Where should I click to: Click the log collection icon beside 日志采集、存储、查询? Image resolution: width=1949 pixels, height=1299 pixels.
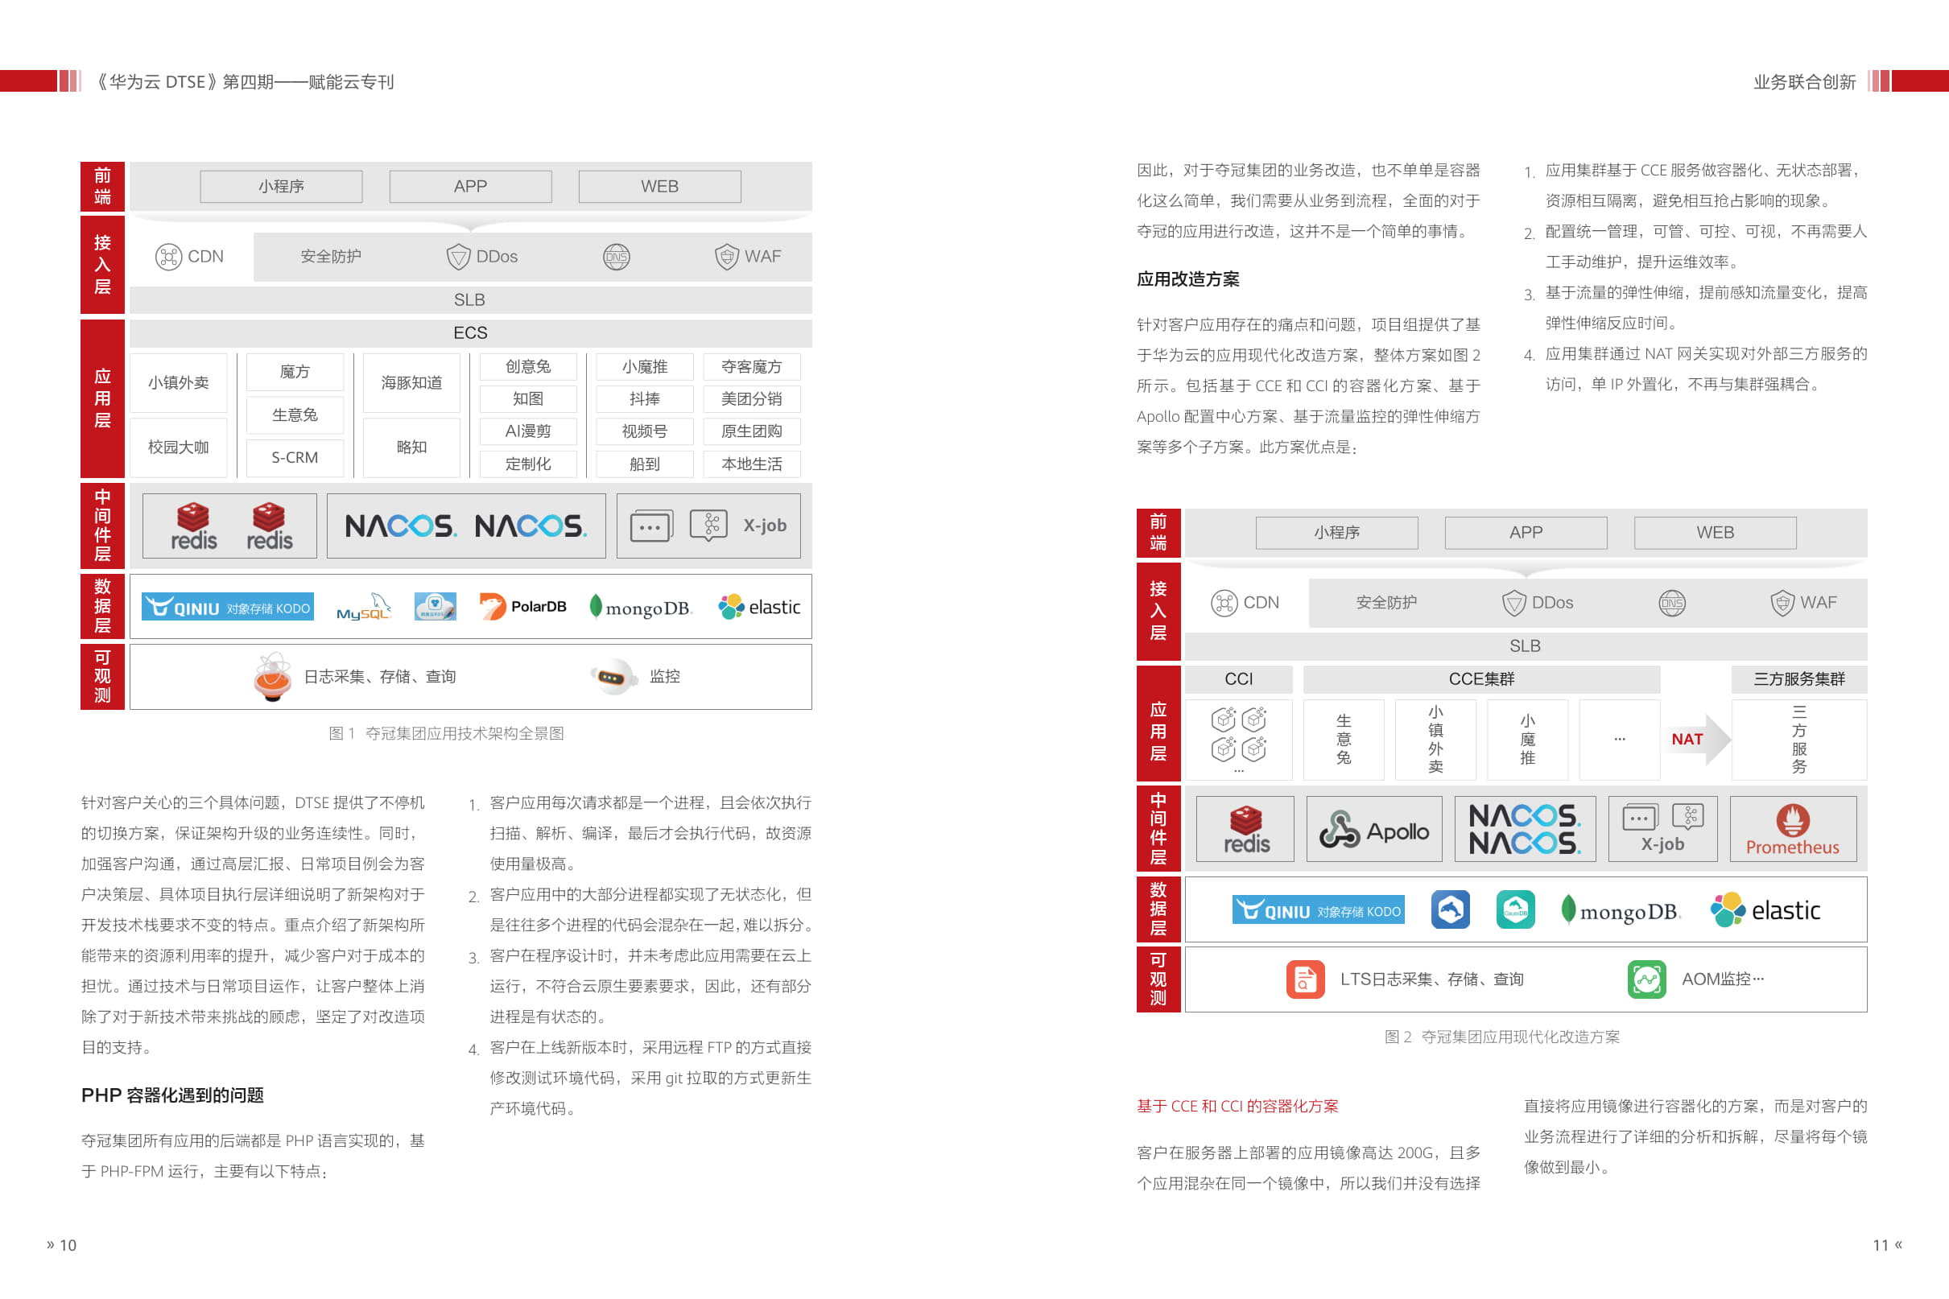[273, 677]
